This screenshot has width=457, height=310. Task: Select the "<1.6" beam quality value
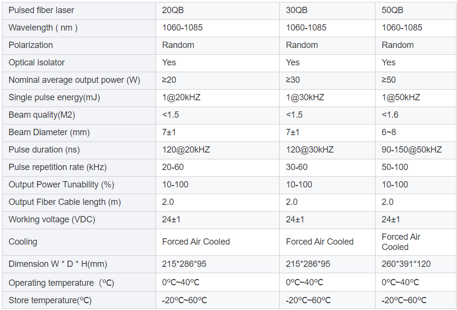391,115
